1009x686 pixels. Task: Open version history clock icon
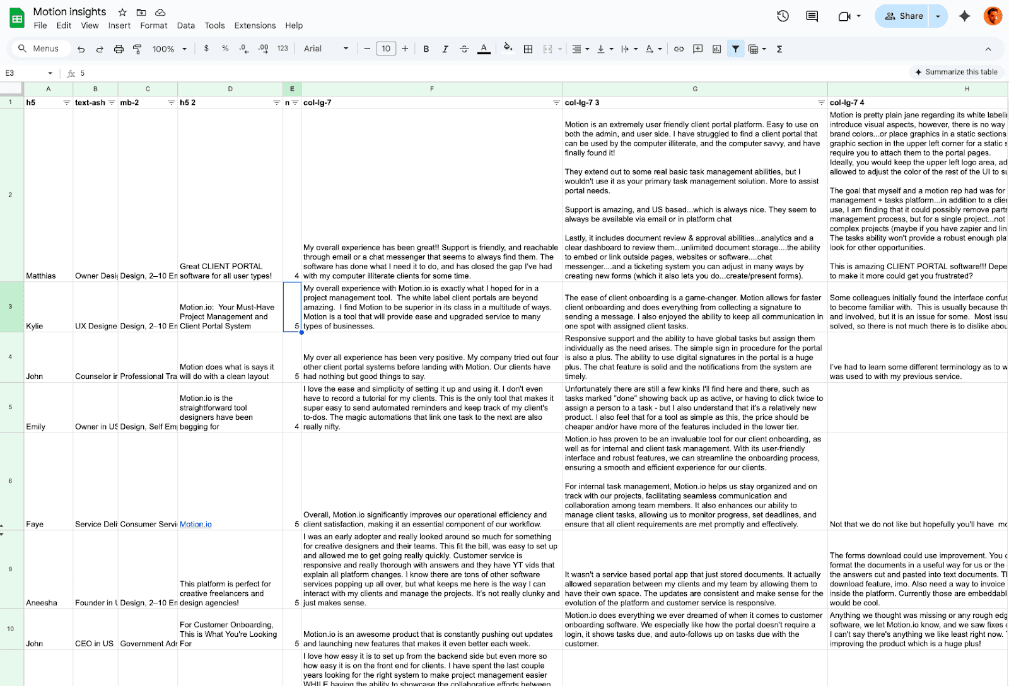[x=783, y=16]
